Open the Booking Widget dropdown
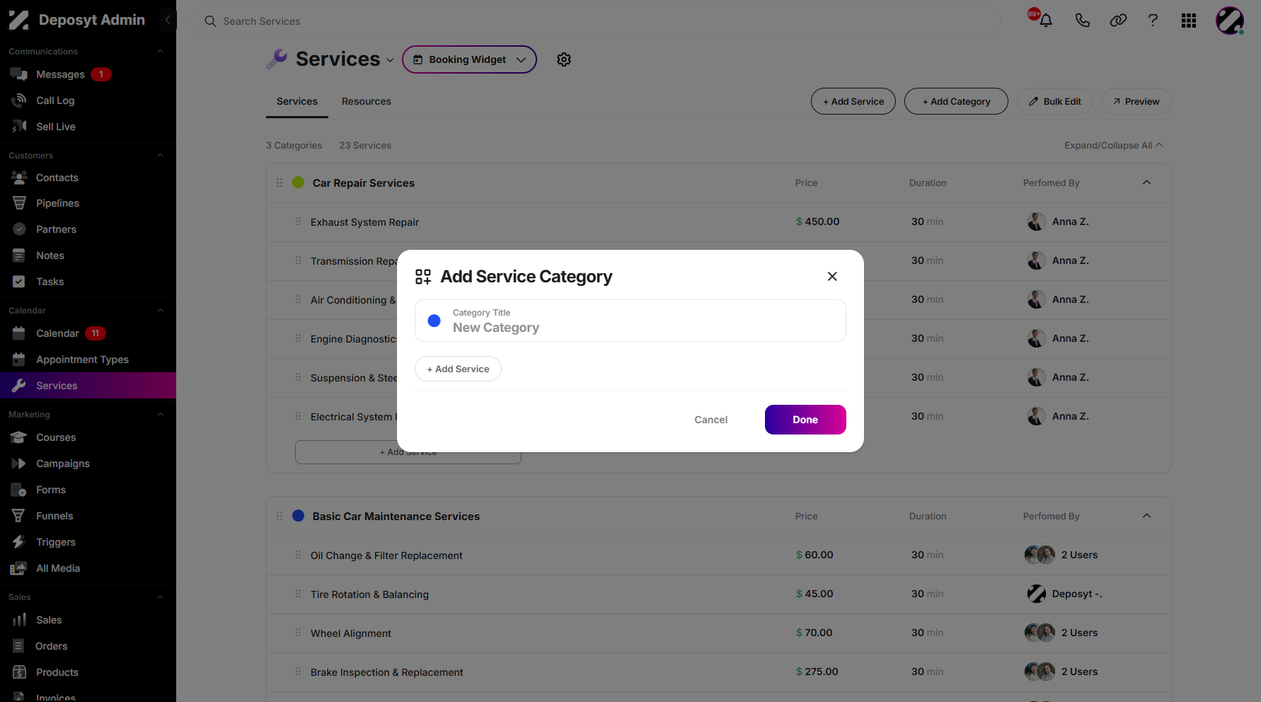 tap(469, 59)
